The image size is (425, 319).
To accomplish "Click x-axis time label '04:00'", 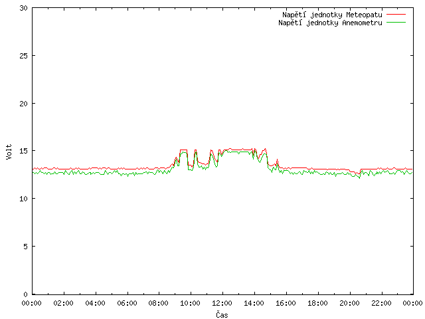I will 95,303.
